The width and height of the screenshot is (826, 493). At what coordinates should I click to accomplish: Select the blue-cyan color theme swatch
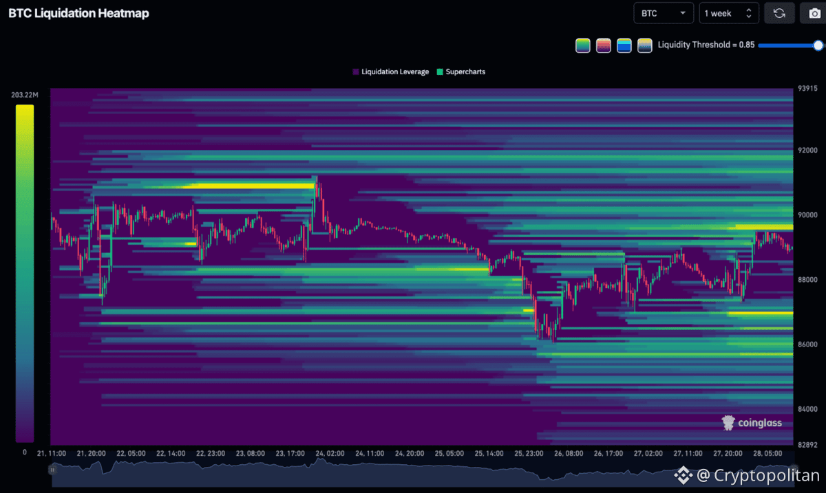[624, 45]
